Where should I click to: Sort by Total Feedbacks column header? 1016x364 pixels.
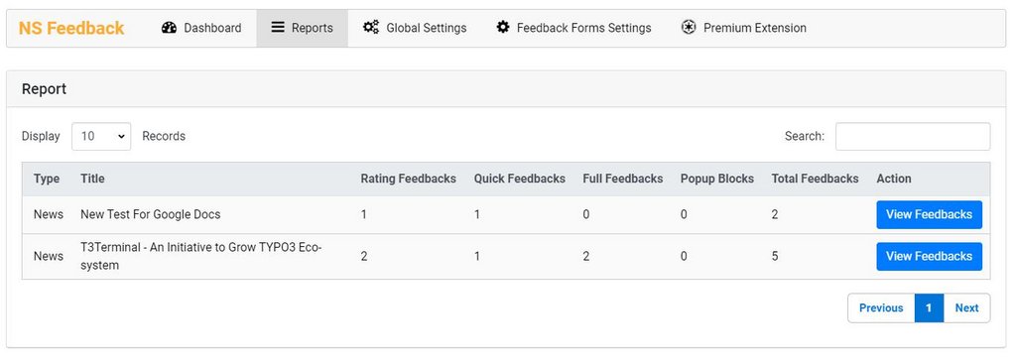pyautogui.click(x=815, y=179)
